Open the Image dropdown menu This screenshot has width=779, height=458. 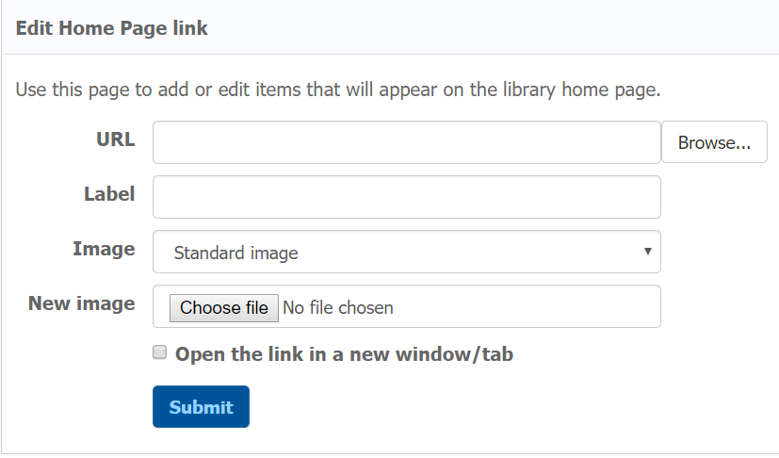tap(406, 253)
